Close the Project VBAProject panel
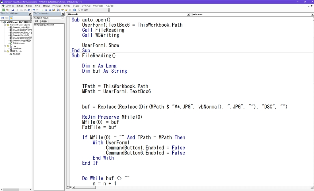This screenshot has width=314, height=191. click(x=30, y=14)
